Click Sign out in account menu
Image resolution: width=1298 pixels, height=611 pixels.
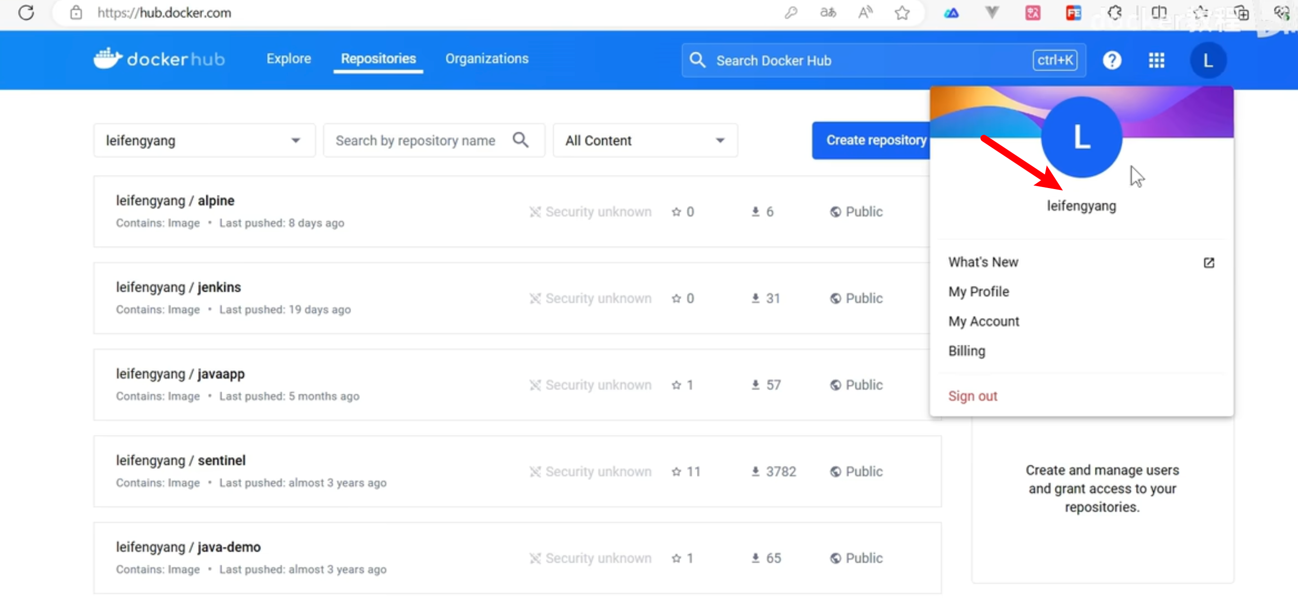point(973,397)
